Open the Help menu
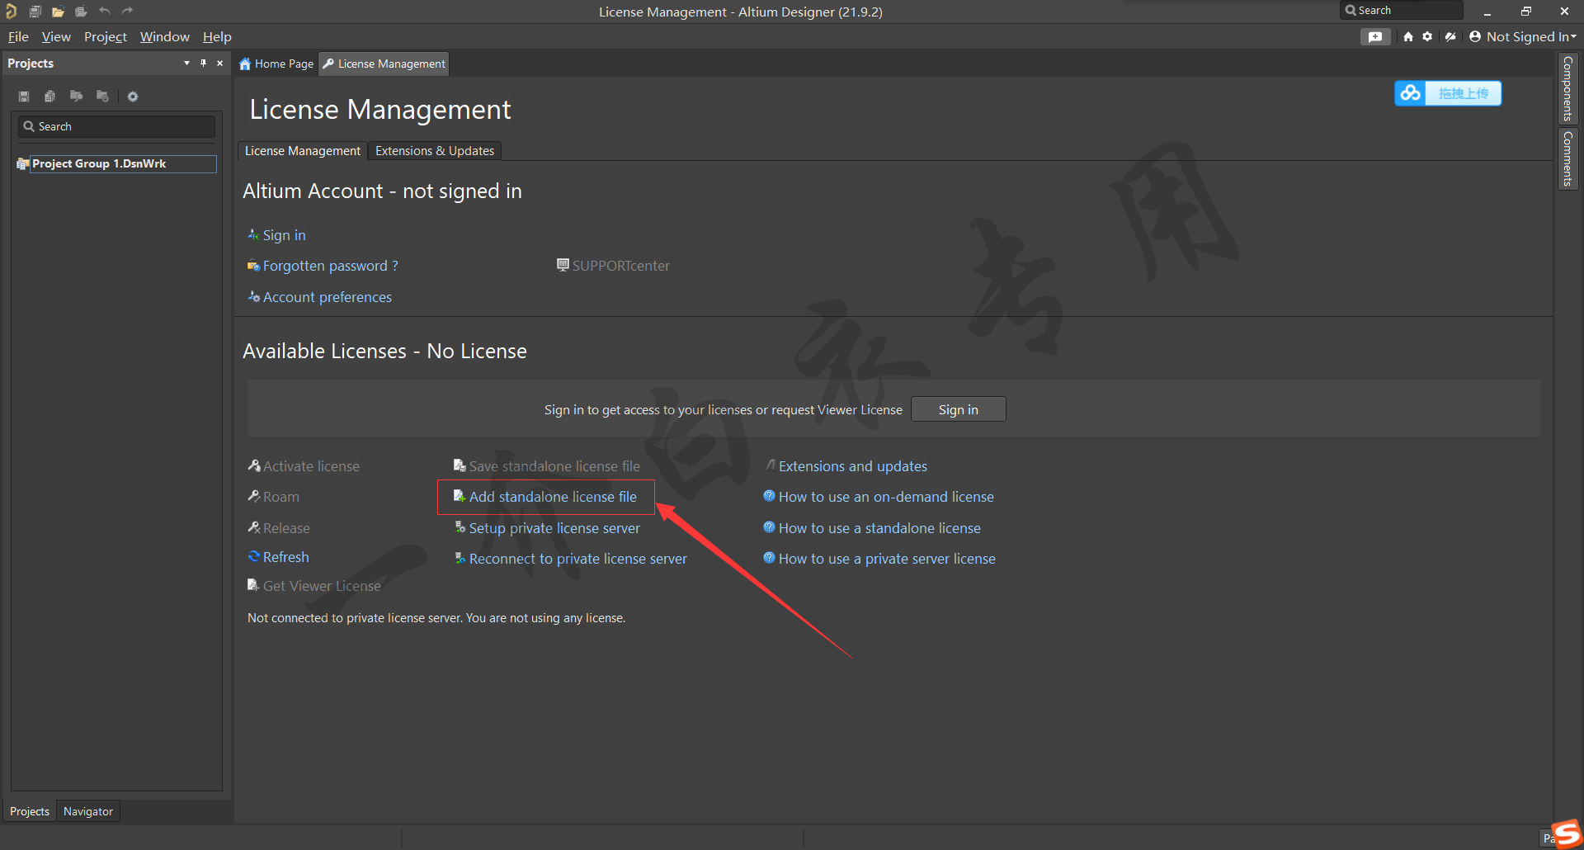 point(217,36)
